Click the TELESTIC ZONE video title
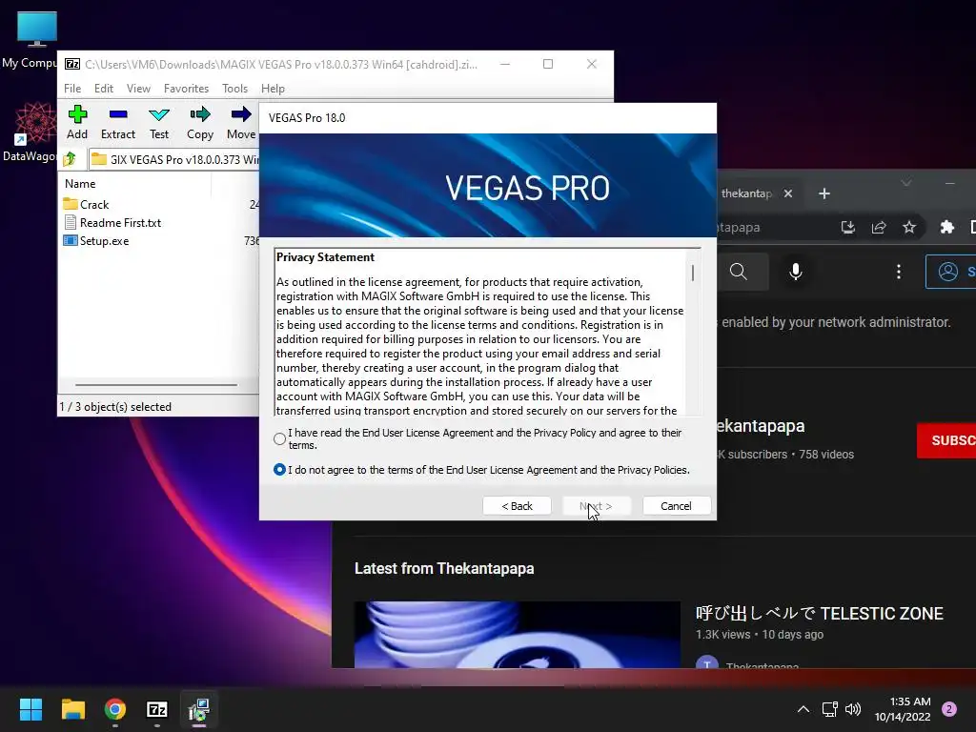This screenshot has width=976, height=732. (819, 613)
